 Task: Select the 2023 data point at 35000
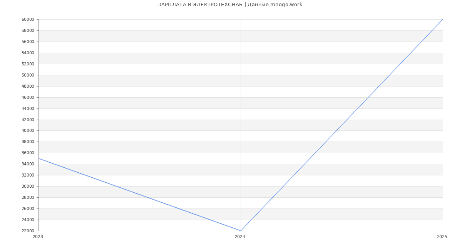[39, 158]
